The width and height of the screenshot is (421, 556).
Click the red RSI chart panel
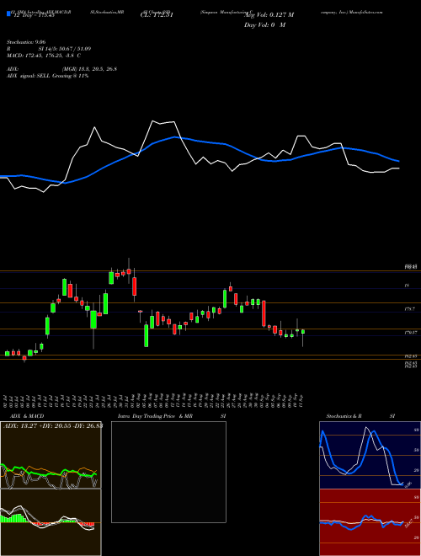(x=370, y=522)
